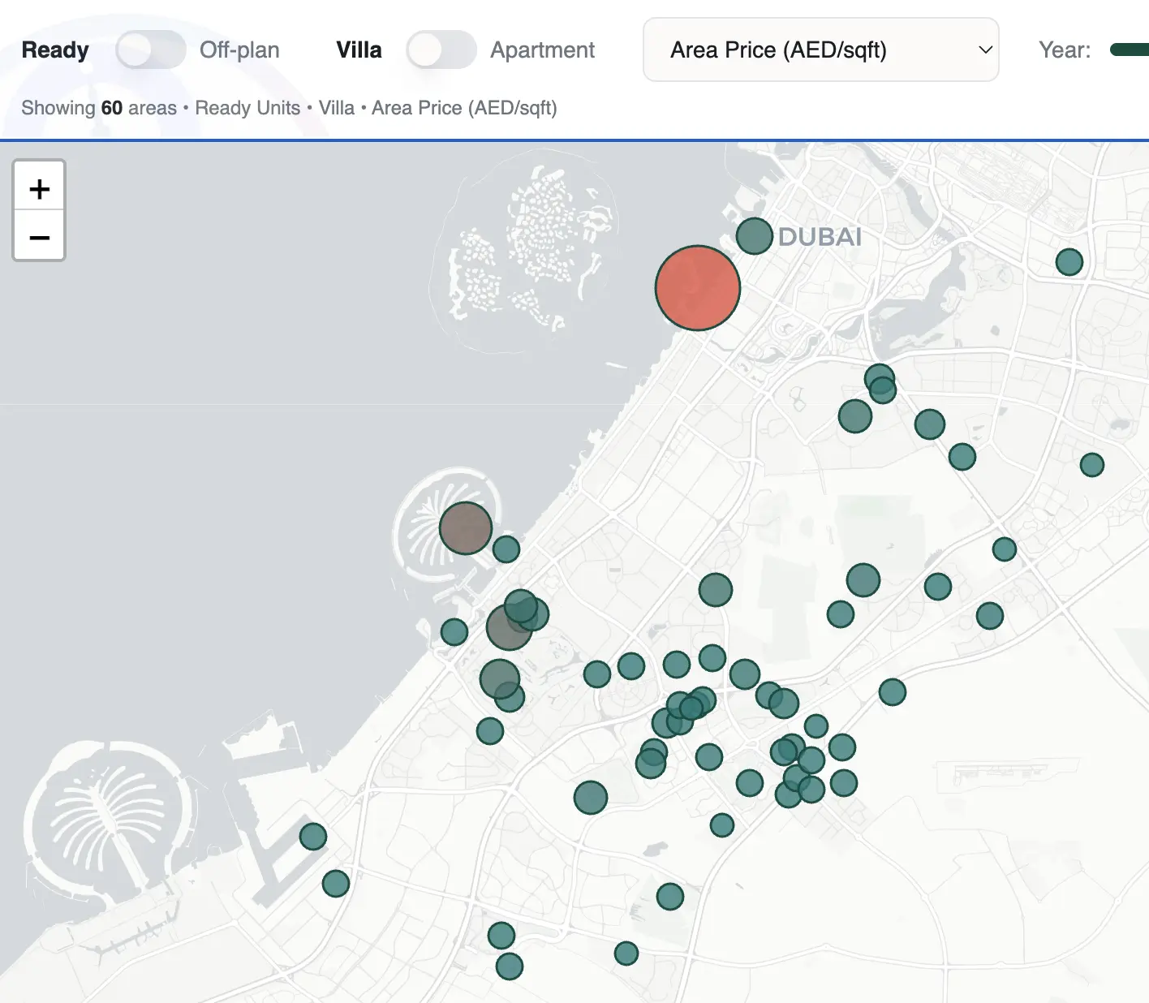
Task: Click the DUBAI city label on map
Action: click(x=820, y=237)
